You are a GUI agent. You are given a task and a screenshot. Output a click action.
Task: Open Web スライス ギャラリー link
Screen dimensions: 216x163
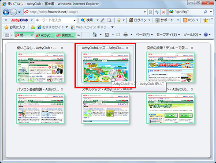[92, 27]
